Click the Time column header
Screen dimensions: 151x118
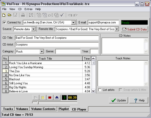(87, 59)
